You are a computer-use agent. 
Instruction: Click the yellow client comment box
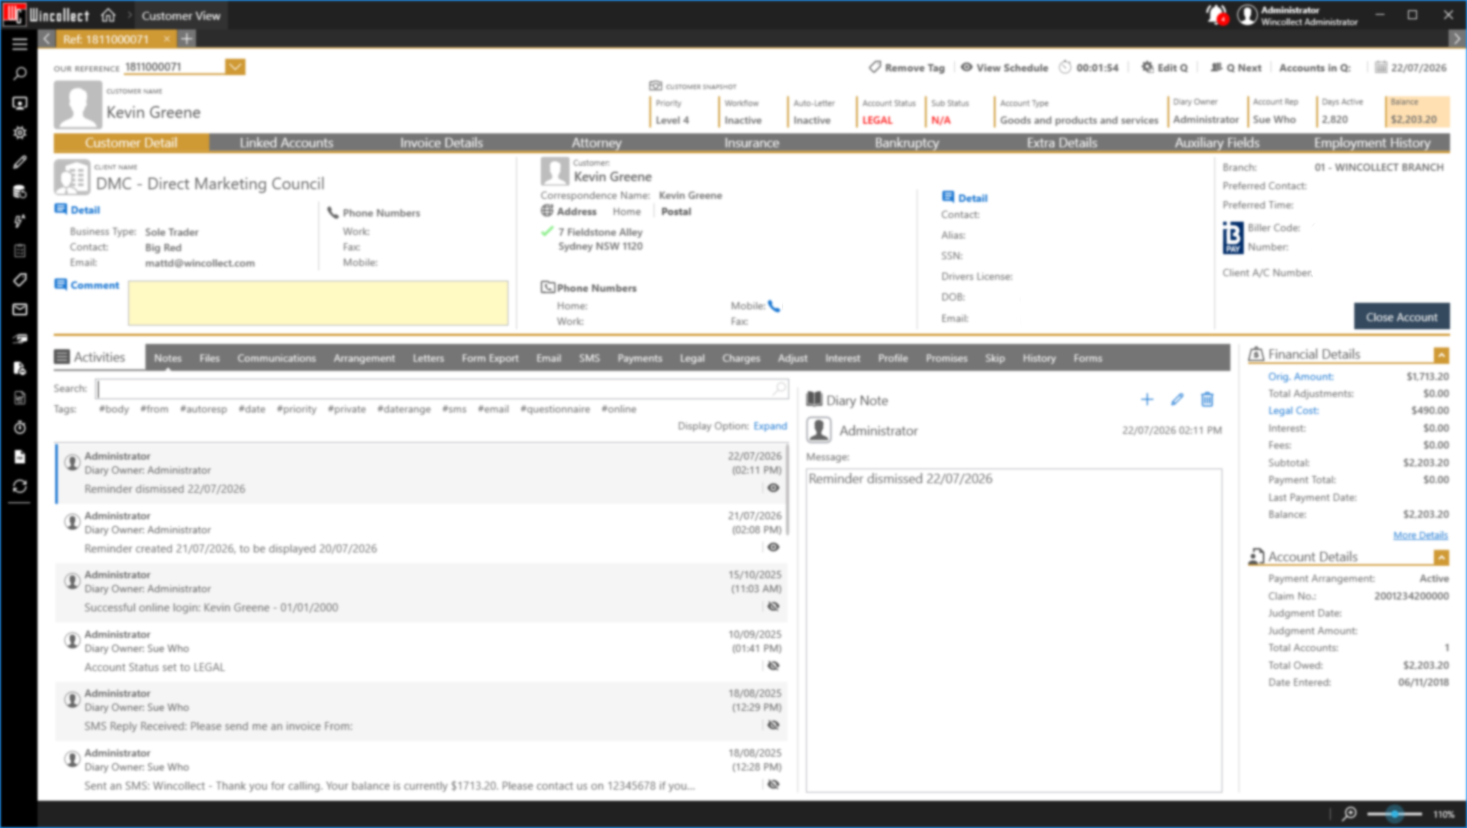click(318, 303)
